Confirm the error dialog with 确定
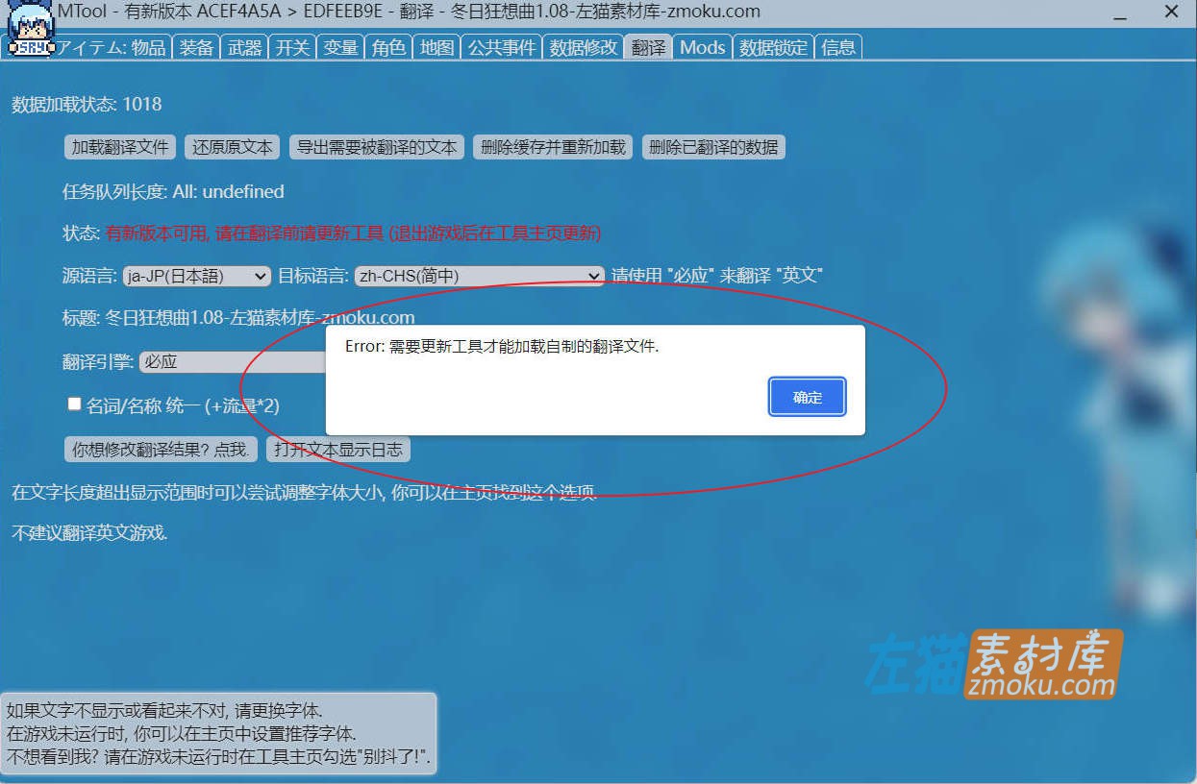Viewport: 1197px width, 784px height. 806,396
